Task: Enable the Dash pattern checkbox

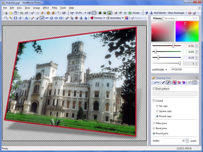Action: [x=154, y=89]
